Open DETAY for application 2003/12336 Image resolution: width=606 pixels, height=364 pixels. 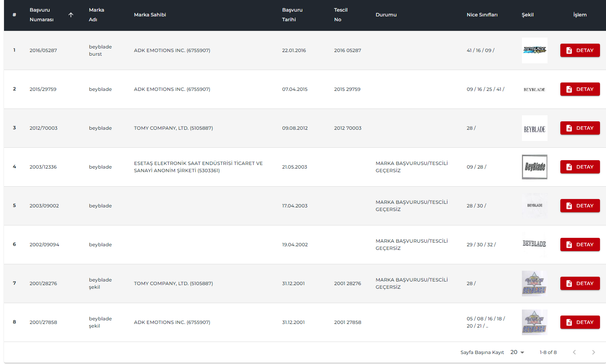(580, 167)
